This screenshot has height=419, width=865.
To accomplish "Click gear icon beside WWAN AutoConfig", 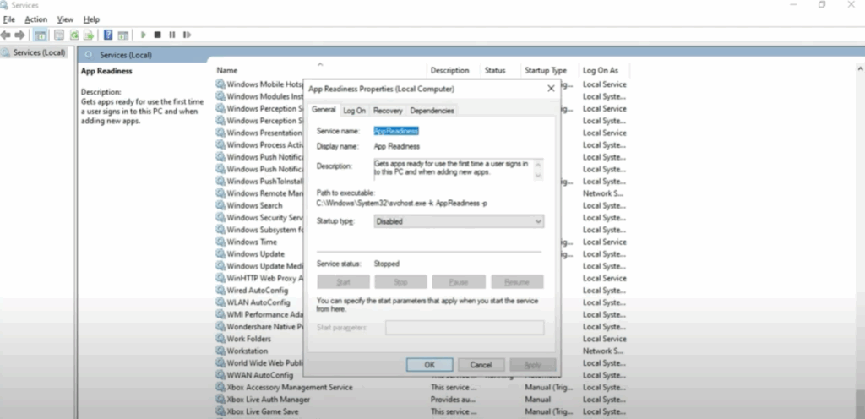I will point(220,375).
